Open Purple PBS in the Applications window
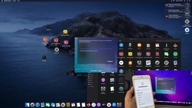Image resolution: width=192 pixels, height=108 pixels. pyautogui.click(x=121, y=80)
